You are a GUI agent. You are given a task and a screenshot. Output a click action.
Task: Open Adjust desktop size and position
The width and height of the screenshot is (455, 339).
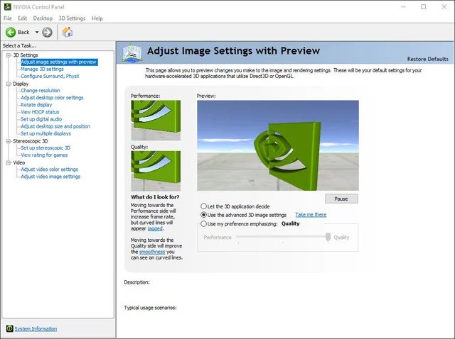[x=55, y=126]
